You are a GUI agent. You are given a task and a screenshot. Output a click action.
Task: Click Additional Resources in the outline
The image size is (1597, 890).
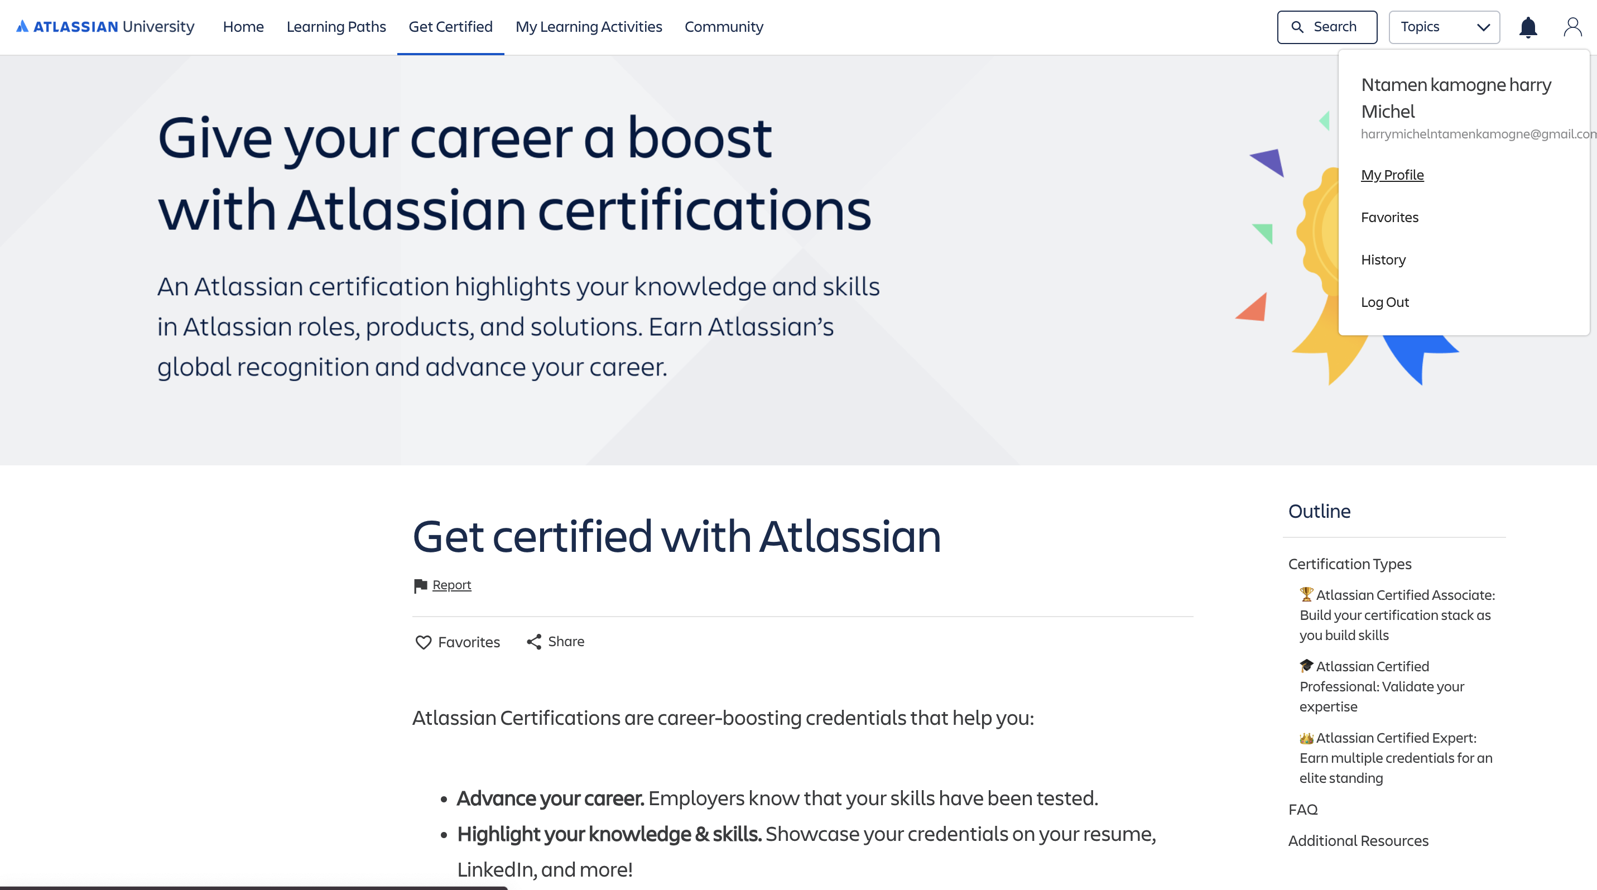[1359, 840]
